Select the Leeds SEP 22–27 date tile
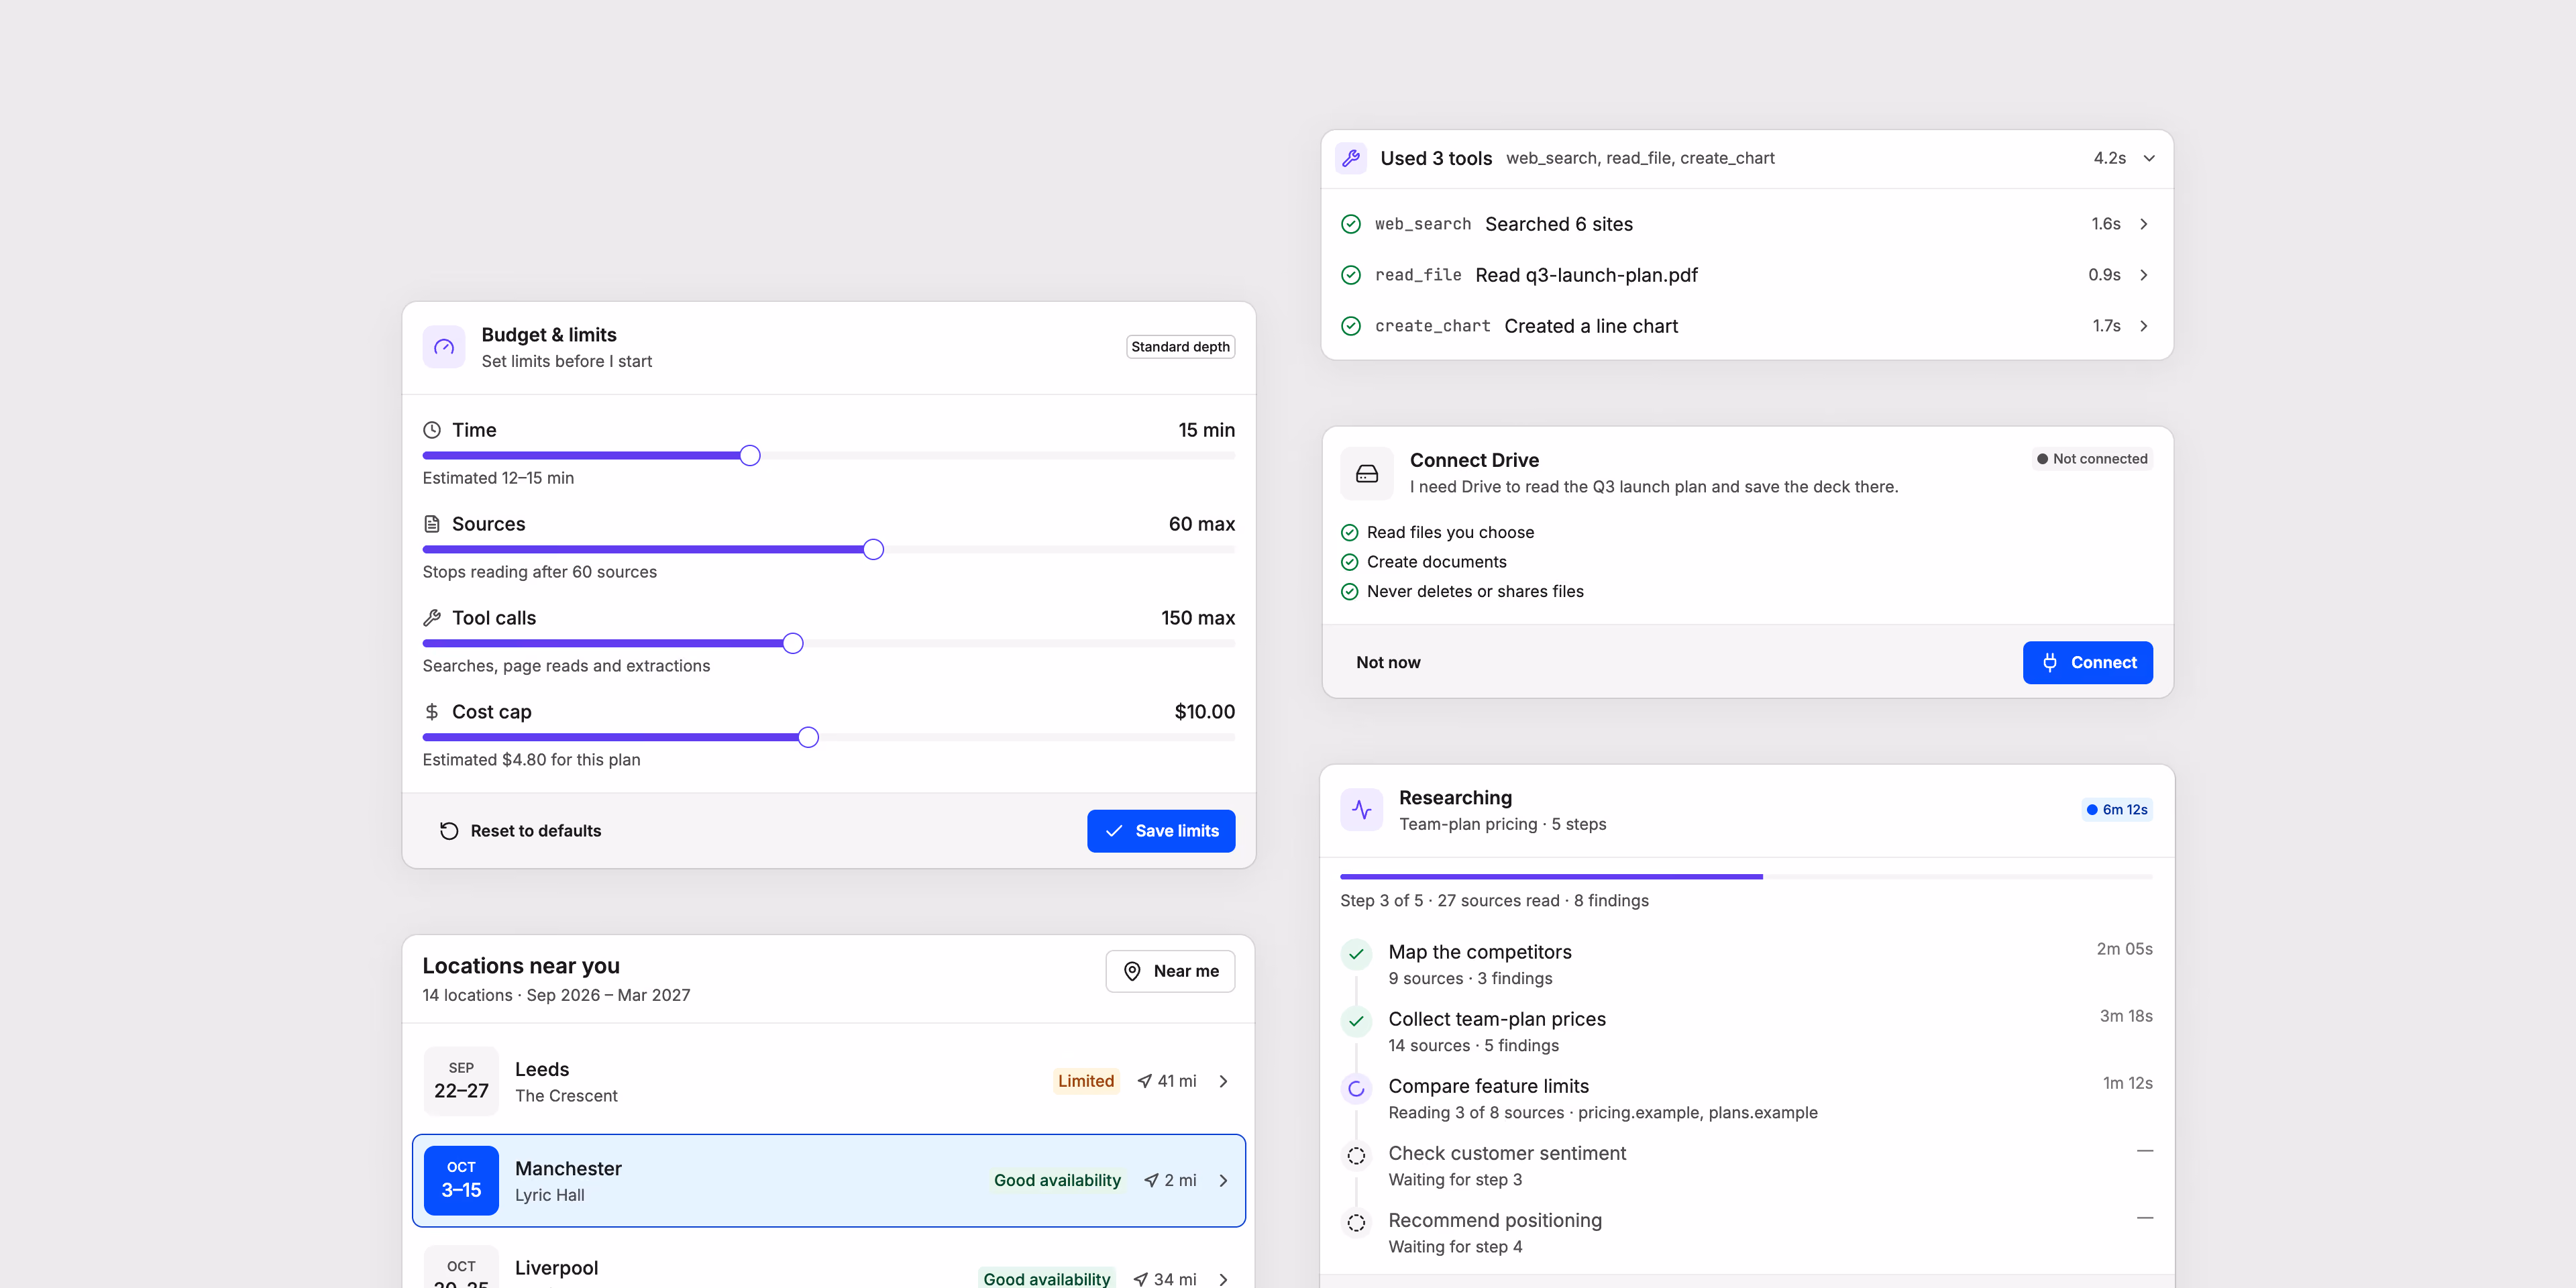The image size is (2576, 1288). click(461, 1081)
